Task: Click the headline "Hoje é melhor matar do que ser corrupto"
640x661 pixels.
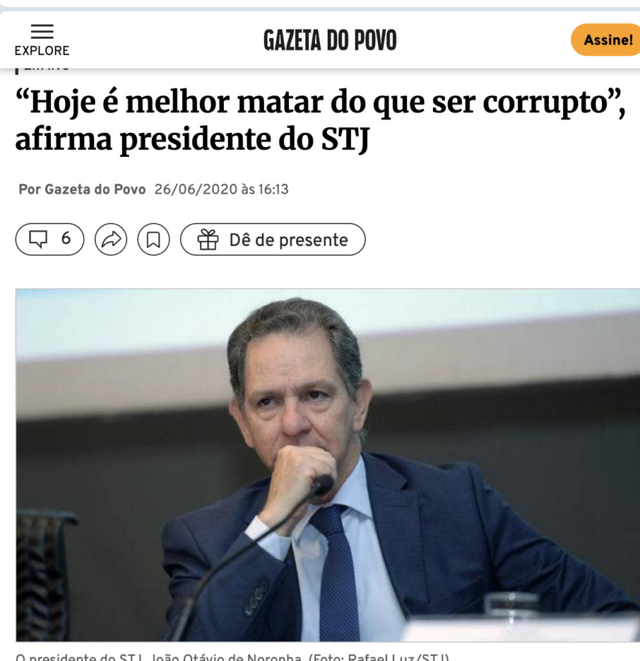Action: [320, 103]
